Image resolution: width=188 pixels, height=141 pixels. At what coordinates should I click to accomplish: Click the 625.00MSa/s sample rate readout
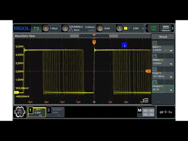tap(76, 27)
